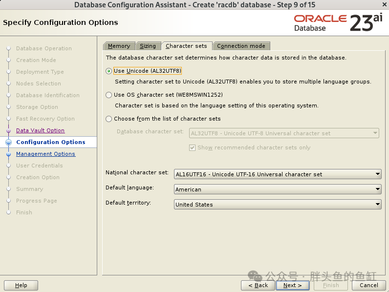Viewport: 389px width, 292px height.
Task: Open the Data Vault Option link
Action: click(40, 131)
